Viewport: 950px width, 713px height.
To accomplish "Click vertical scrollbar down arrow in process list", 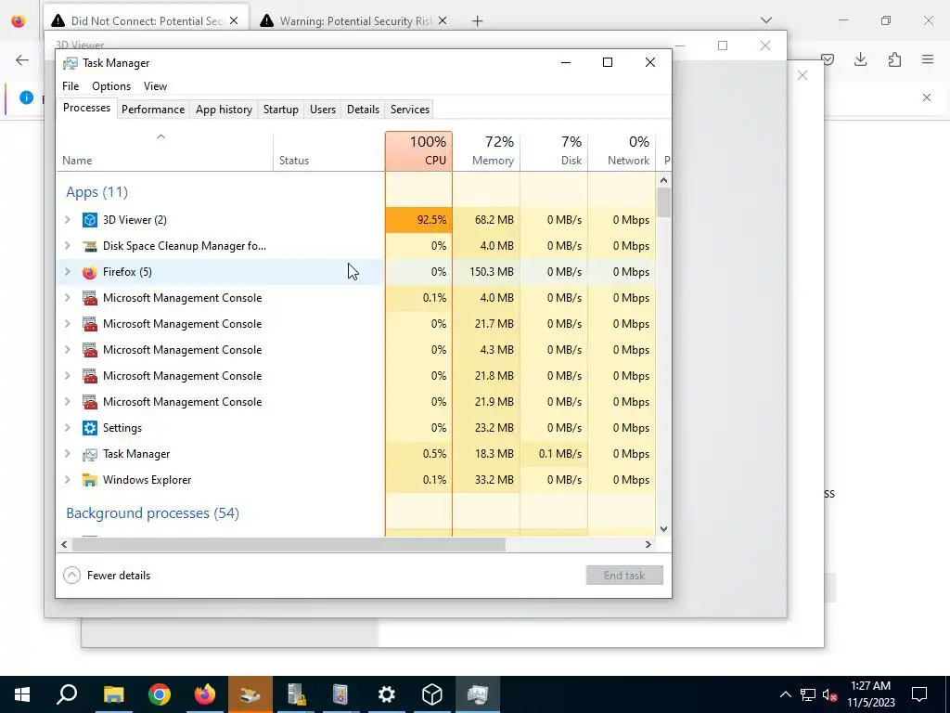I will (x=663, y=528).
